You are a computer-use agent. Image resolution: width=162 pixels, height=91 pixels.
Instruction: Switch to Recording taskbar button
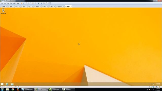point(68,89)
